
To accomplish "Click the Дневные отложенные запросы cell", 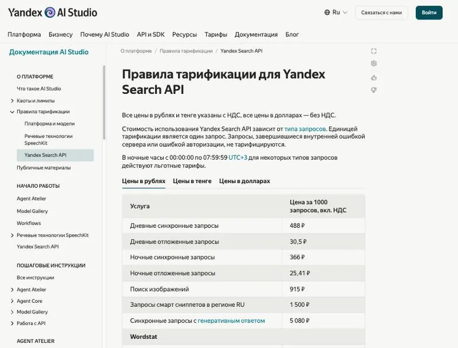I will 202,242.
